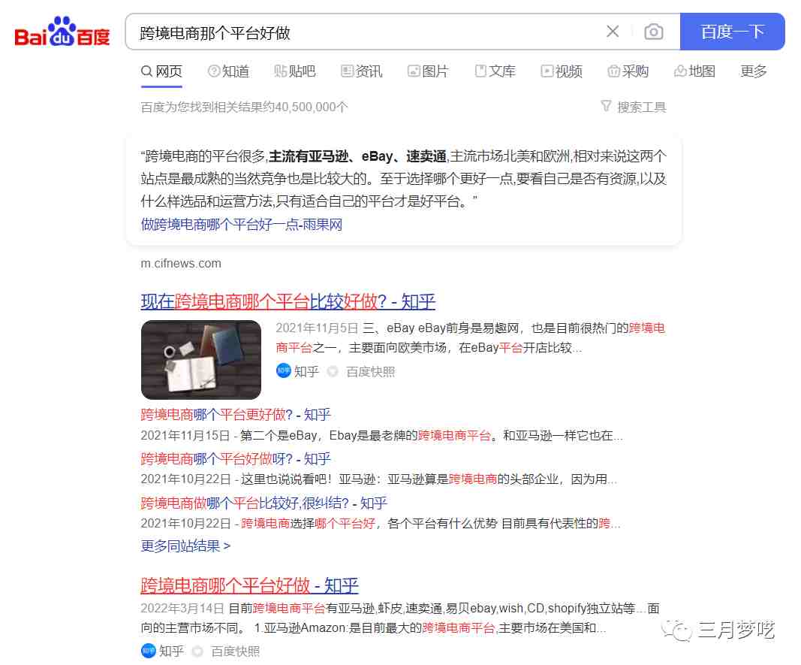Screen dimensions: 801x665
Task: Open the 图片 tab
Action: tap(428, 71)
